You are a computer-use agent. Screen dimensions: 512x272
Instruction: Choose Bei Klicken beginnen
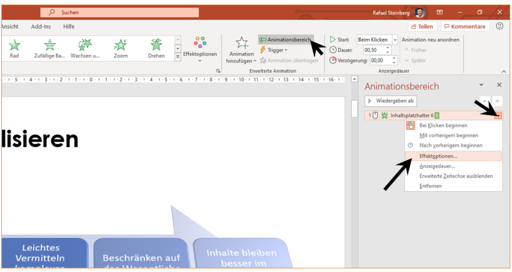pyautogui.click(x=453, y=125)
